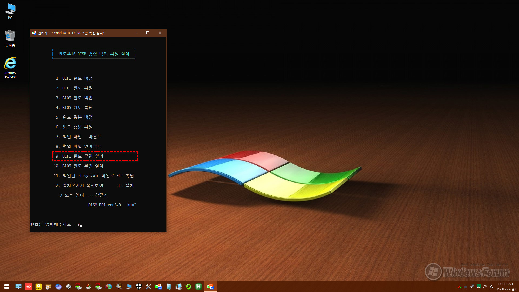The height and width of the screenshot is (292, 519).
Task: Open the network computers tray icon
Action: [472, 287]
